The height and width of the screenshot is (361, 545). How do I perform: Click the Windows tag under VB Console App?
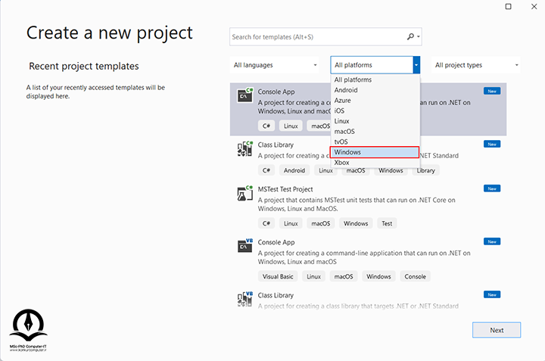coord(378,276)
